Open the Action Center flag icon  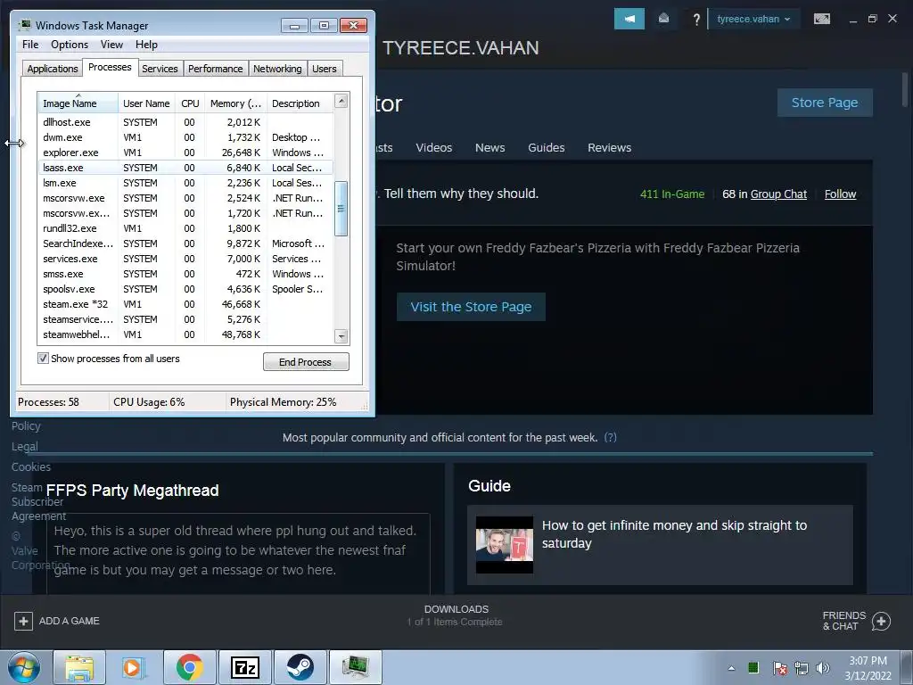[779, 668]
